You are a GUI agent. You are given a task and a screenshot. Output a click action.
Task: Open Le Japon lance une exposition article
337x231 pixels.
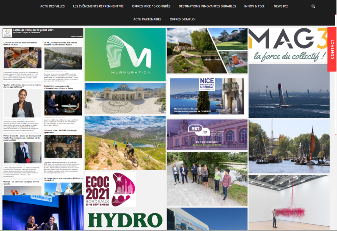[63, 179]
